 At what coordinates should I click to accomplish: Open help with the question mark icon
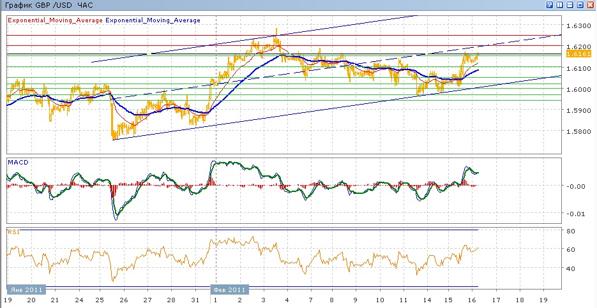pos(550,4)
